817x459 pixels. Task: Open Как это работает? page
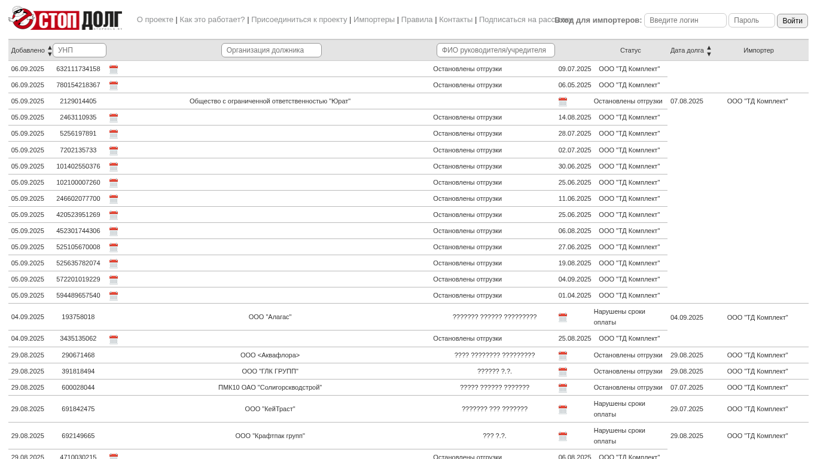coord(212,19)
